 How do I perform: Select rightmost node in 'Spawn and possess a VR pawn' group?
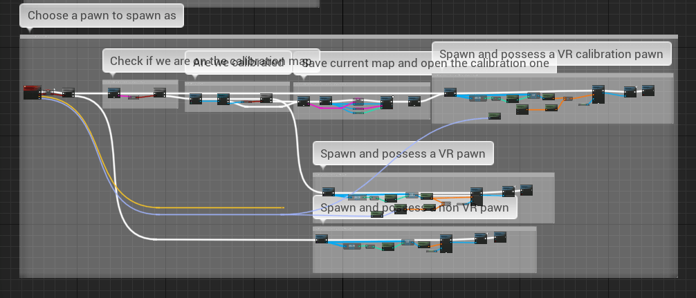coord(526,189)
